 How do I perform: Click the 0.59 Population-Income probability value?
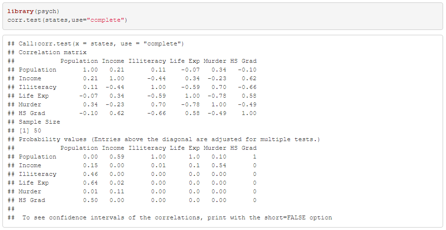[117, 157]
